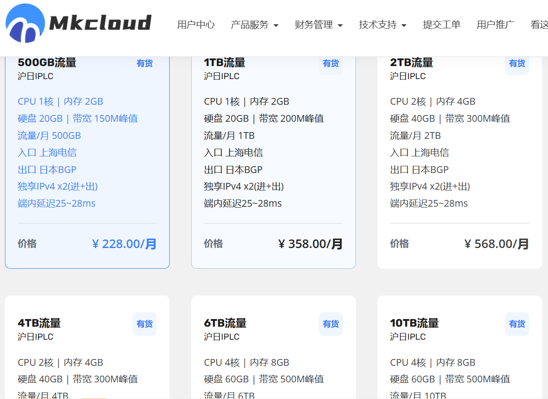
Task: Click the 有货 badge on 4TB流量 plan
Action: point(144,324)
